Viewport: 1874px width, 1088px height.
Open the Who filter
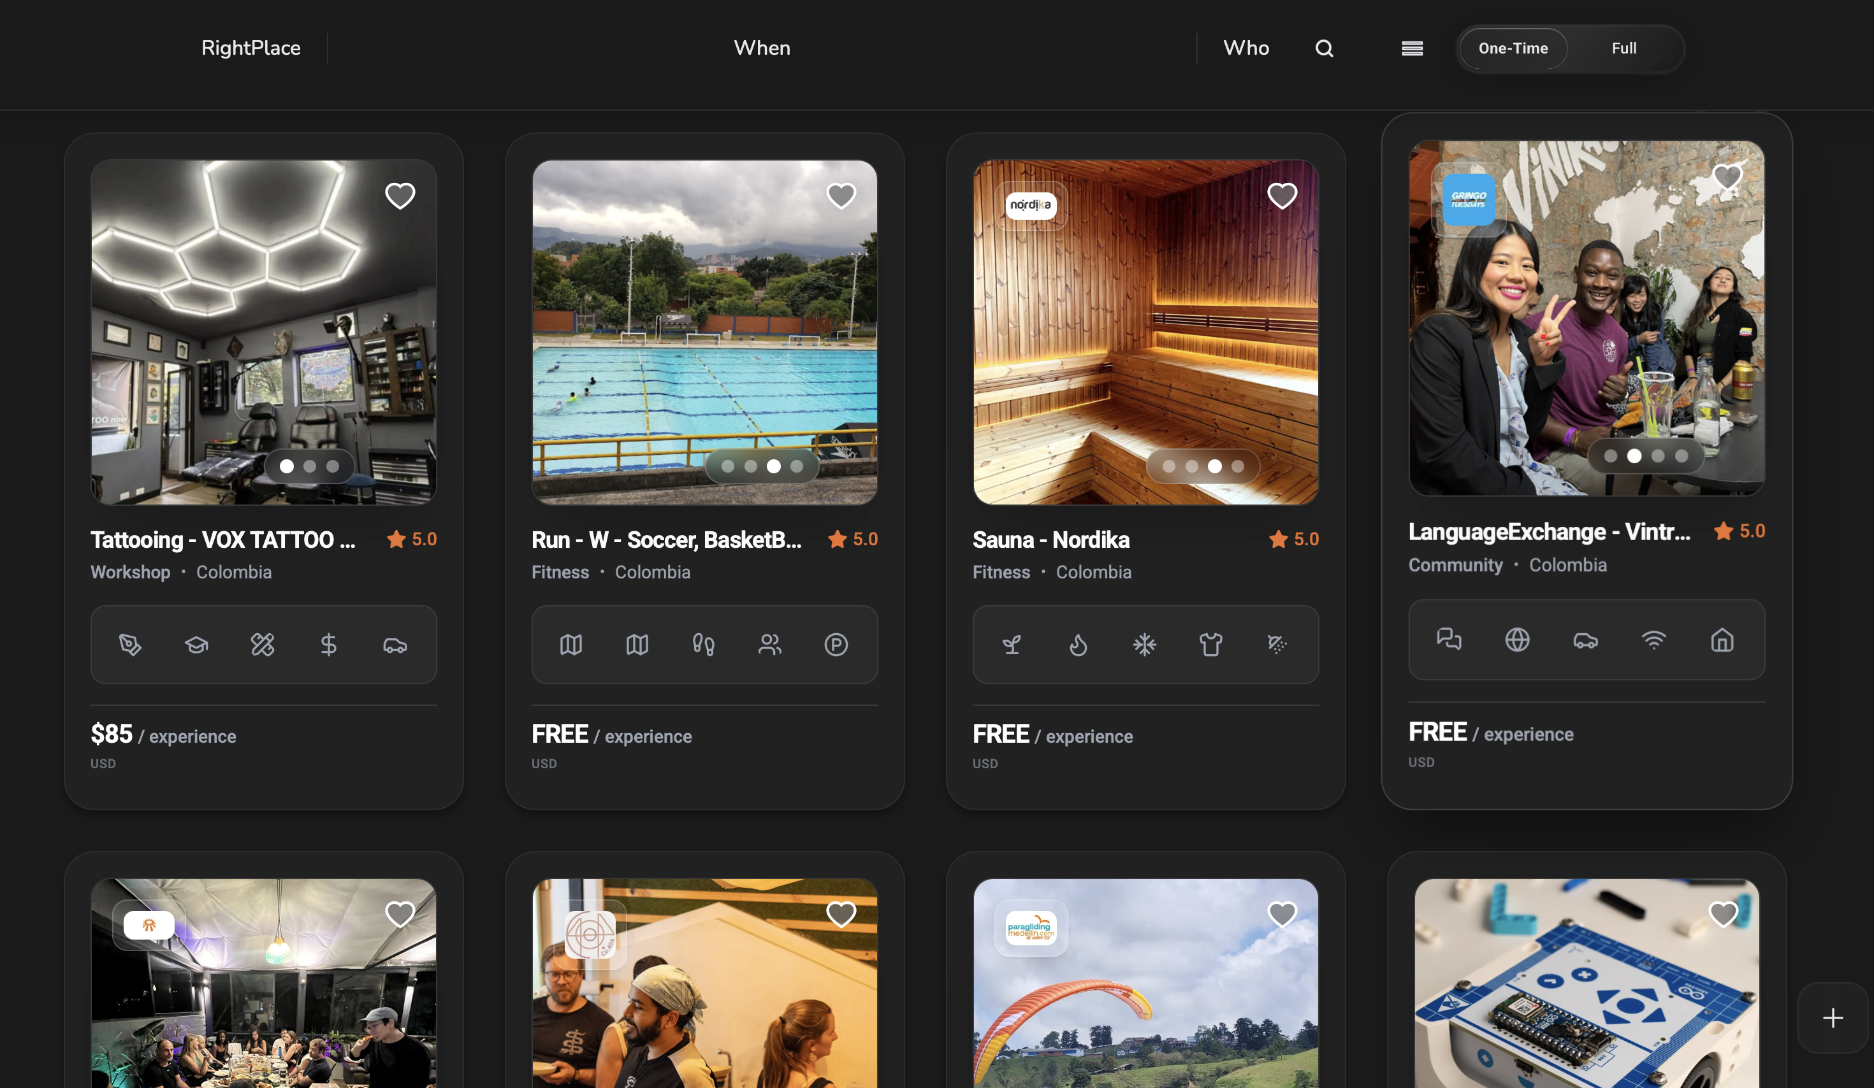1246,48
